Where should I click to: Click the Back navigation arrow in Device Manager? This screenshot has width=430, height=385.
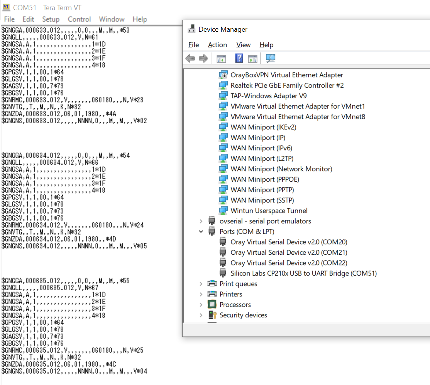click(x=190, y=58)
